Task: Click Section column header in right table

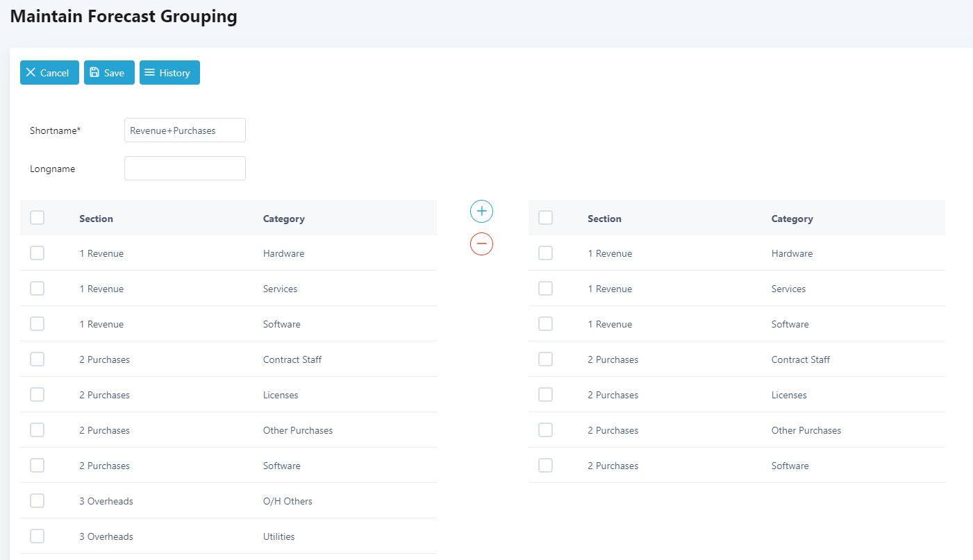Action: [604, 219]
